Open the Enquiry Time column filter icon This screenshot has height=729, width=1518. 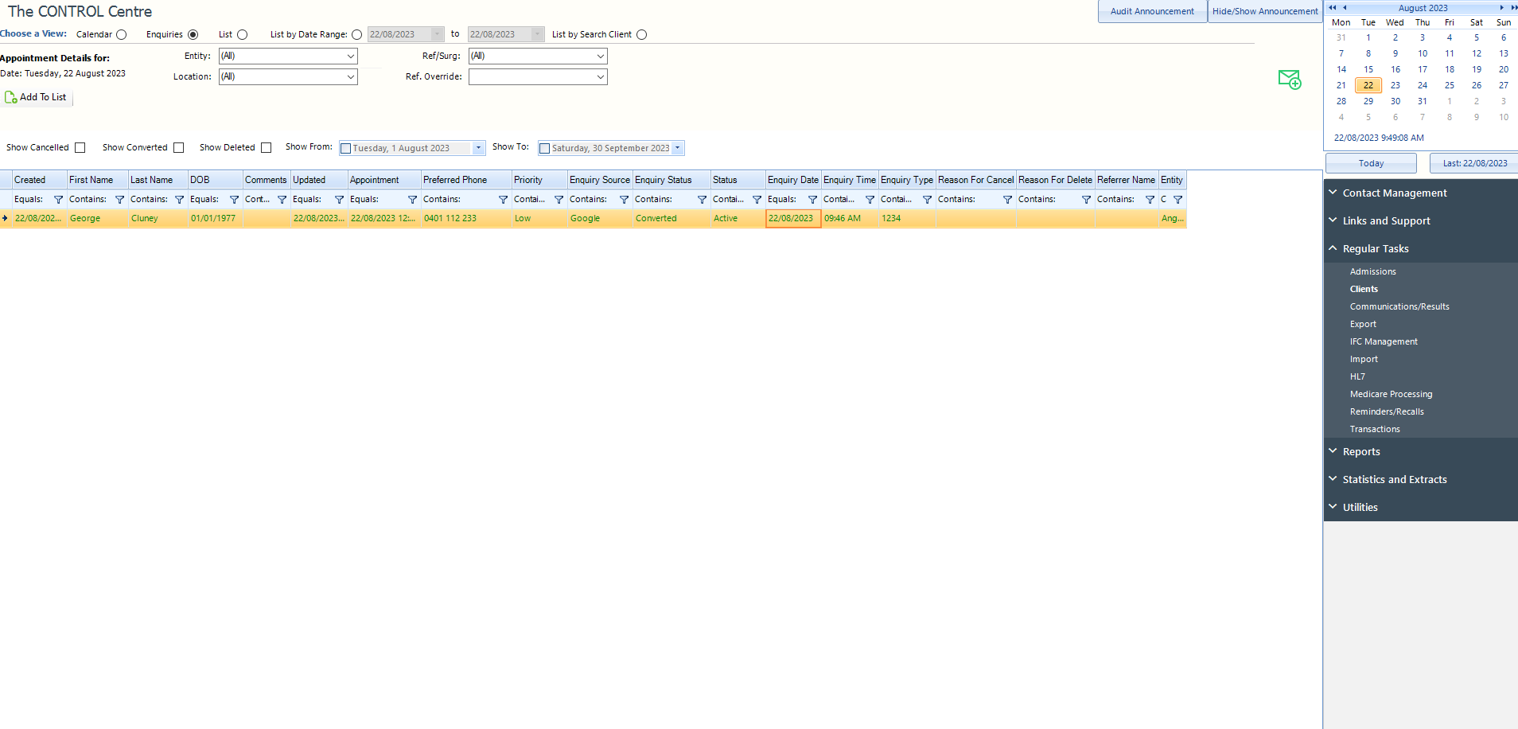870,200
